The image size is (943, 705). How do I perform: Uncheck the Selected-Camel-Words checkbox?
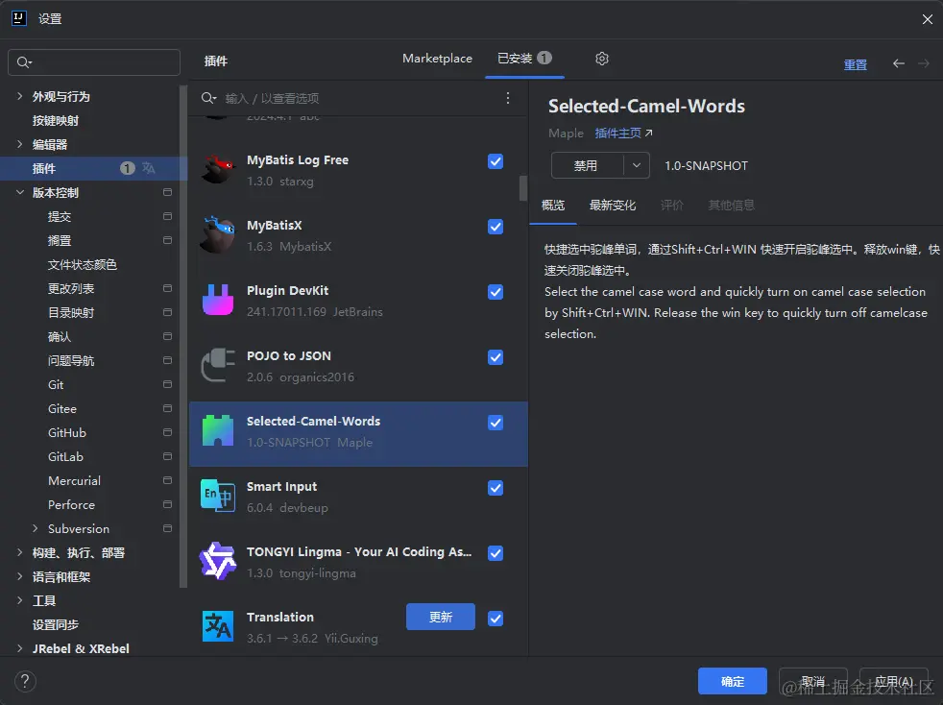point(496,423)
